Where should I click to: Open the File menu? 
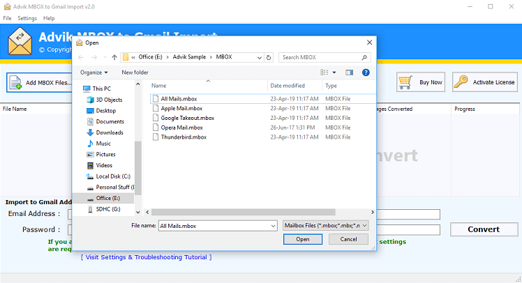[7, 18]
